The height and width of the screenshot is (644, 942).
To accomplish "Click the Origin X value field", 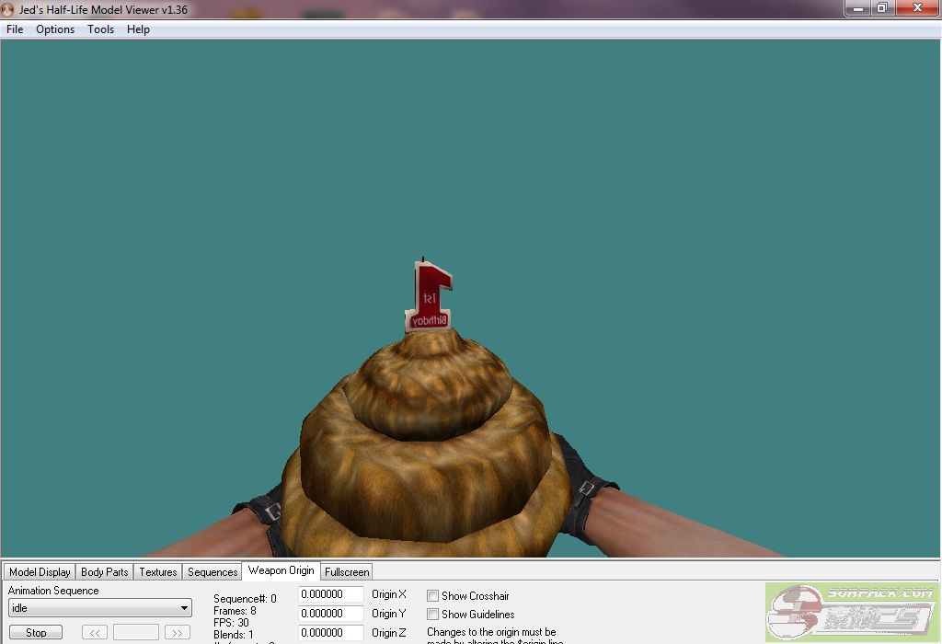I will [331, 594].
